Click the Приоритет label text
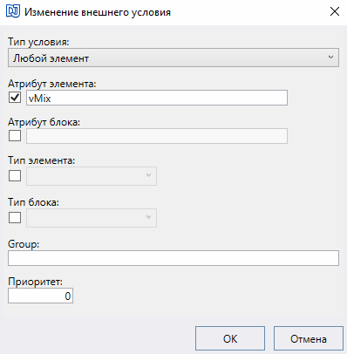 [x=35, y=282]
